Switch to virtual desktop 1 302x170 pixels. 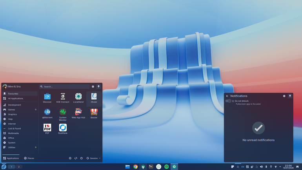(11, 167)
